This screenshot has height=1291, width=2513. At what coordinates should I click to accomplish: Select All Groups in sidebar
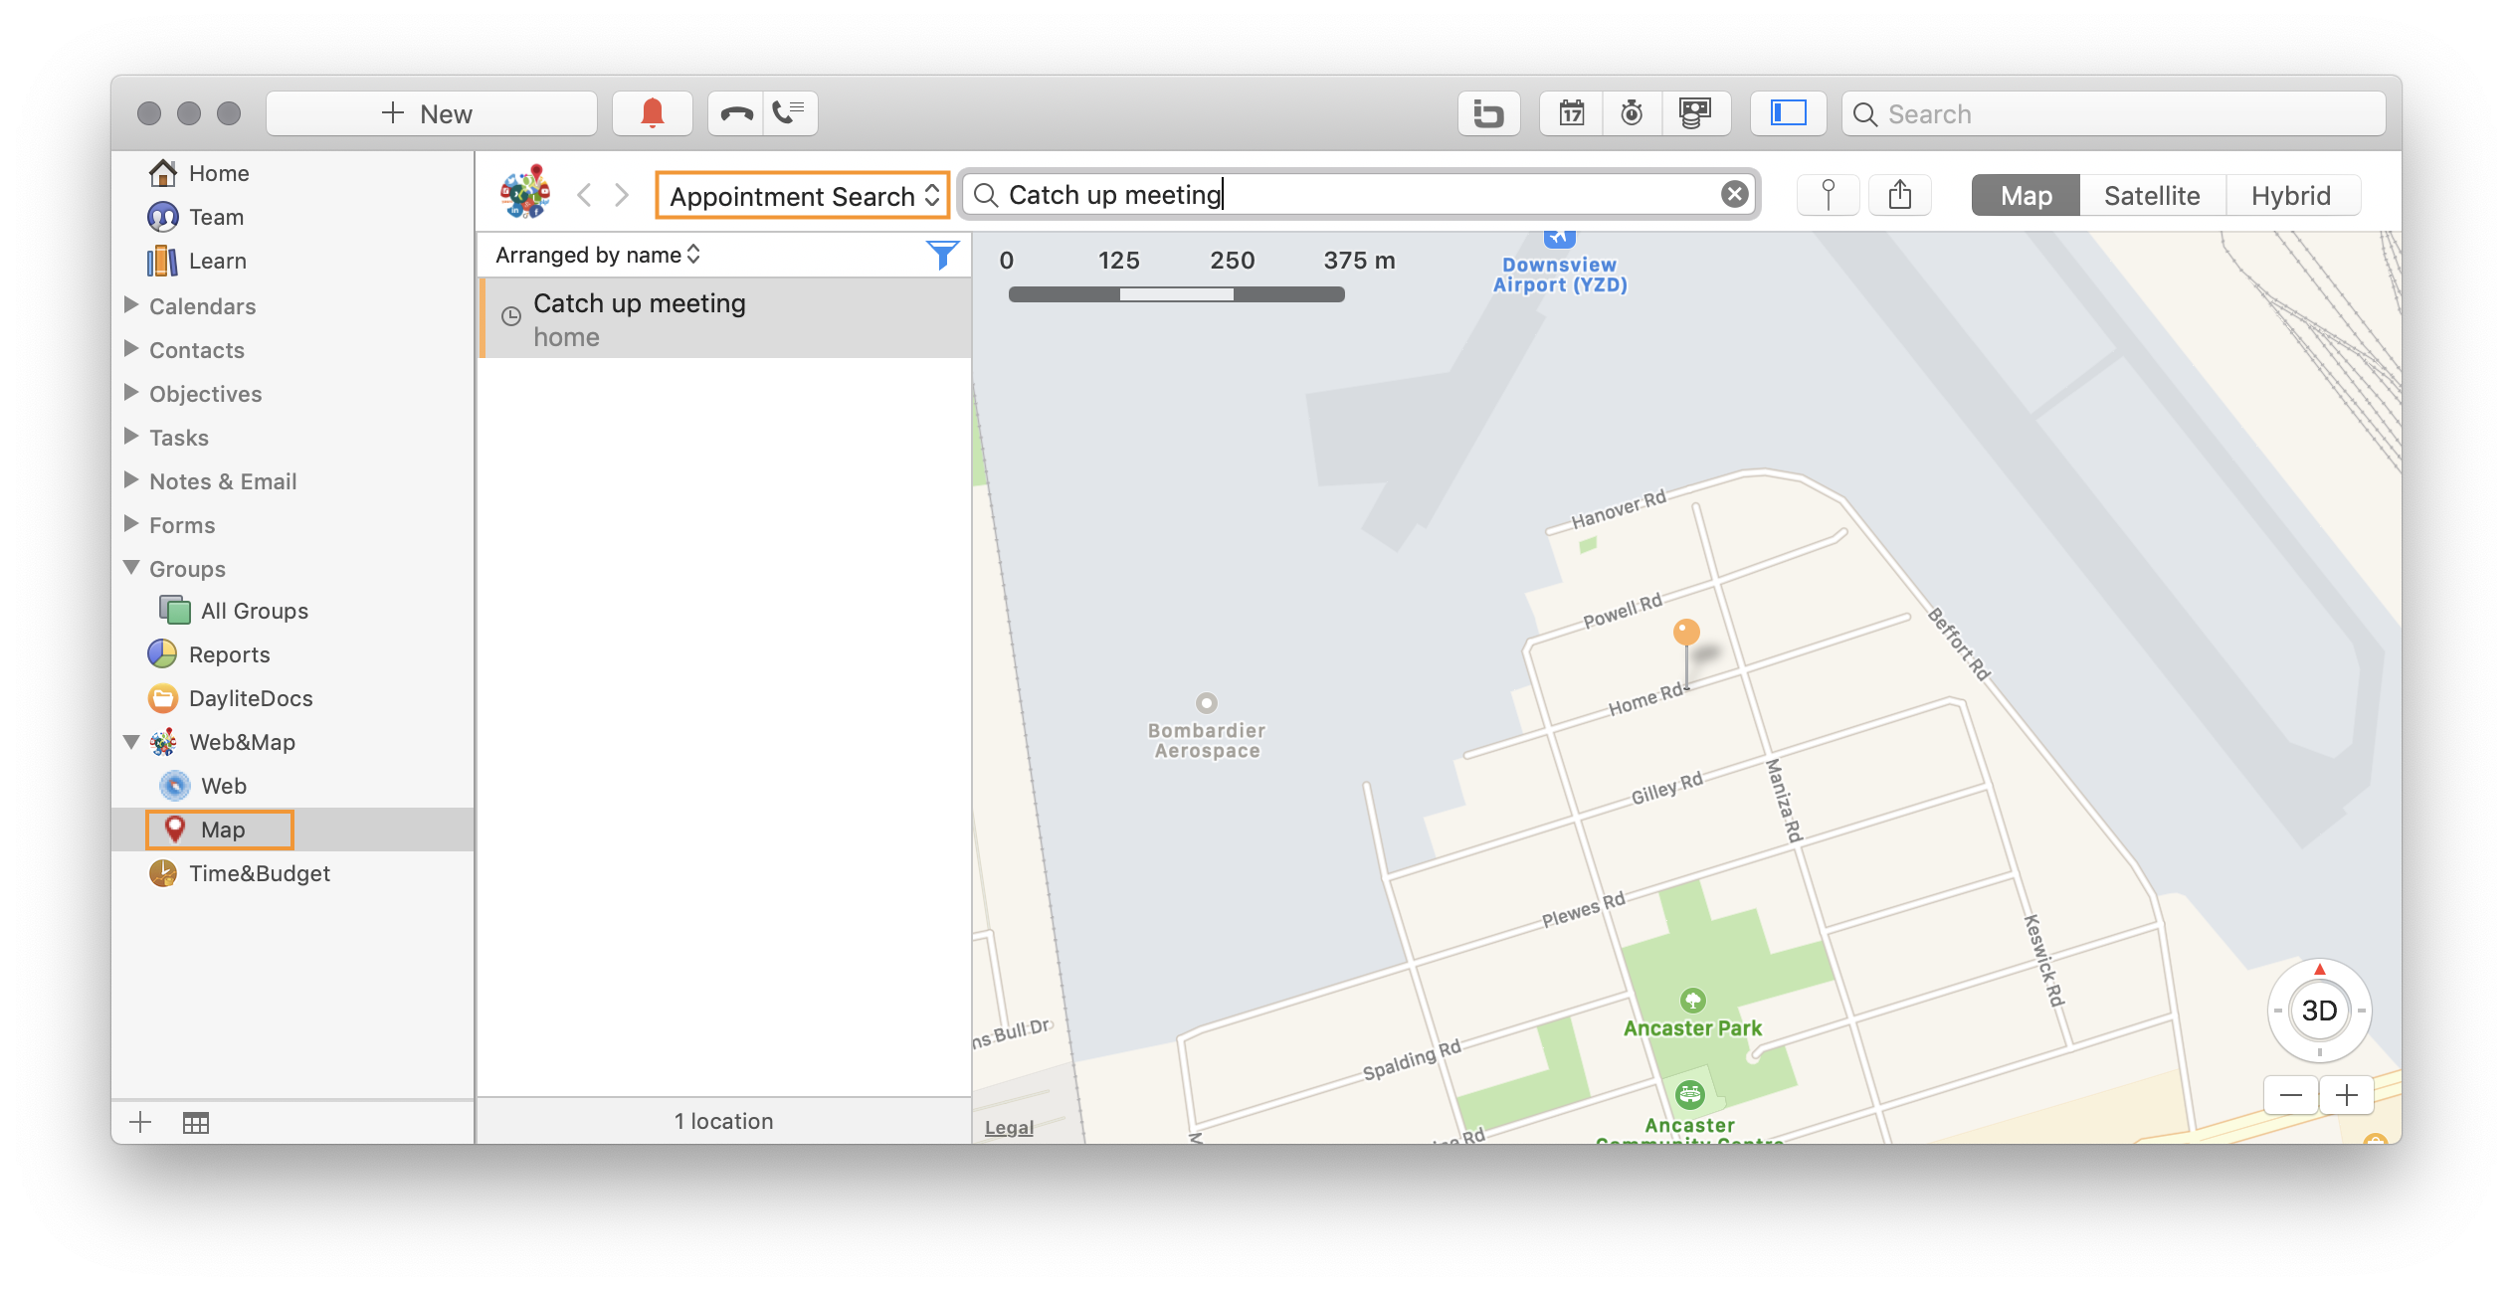point(234,611)
